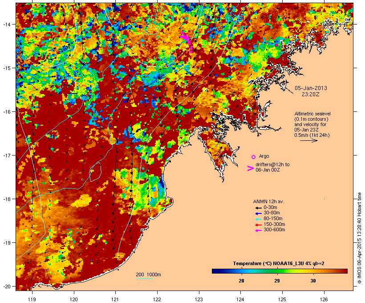Click the longitude axis label '126'
The height and width of the screenshot is (303, 365).
[x=324, y=299]
